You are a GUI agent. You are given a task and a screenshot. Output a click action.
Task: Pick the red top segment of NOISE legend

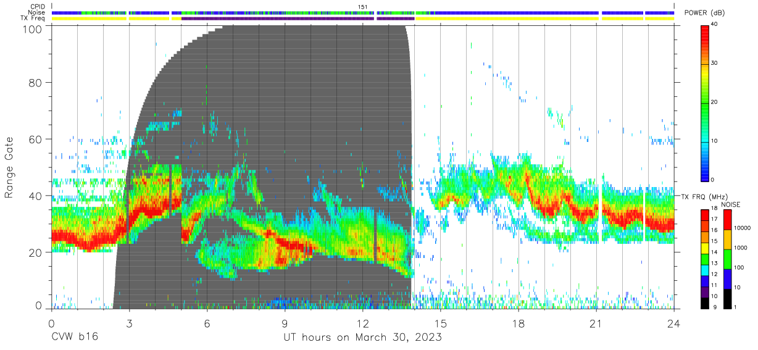pyautogui.click(x=728, y=220)
